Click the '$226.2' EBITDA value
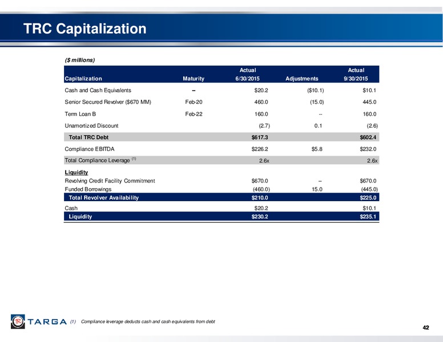Viewport: 443px width, 342px height. click(x=260, y=149)
